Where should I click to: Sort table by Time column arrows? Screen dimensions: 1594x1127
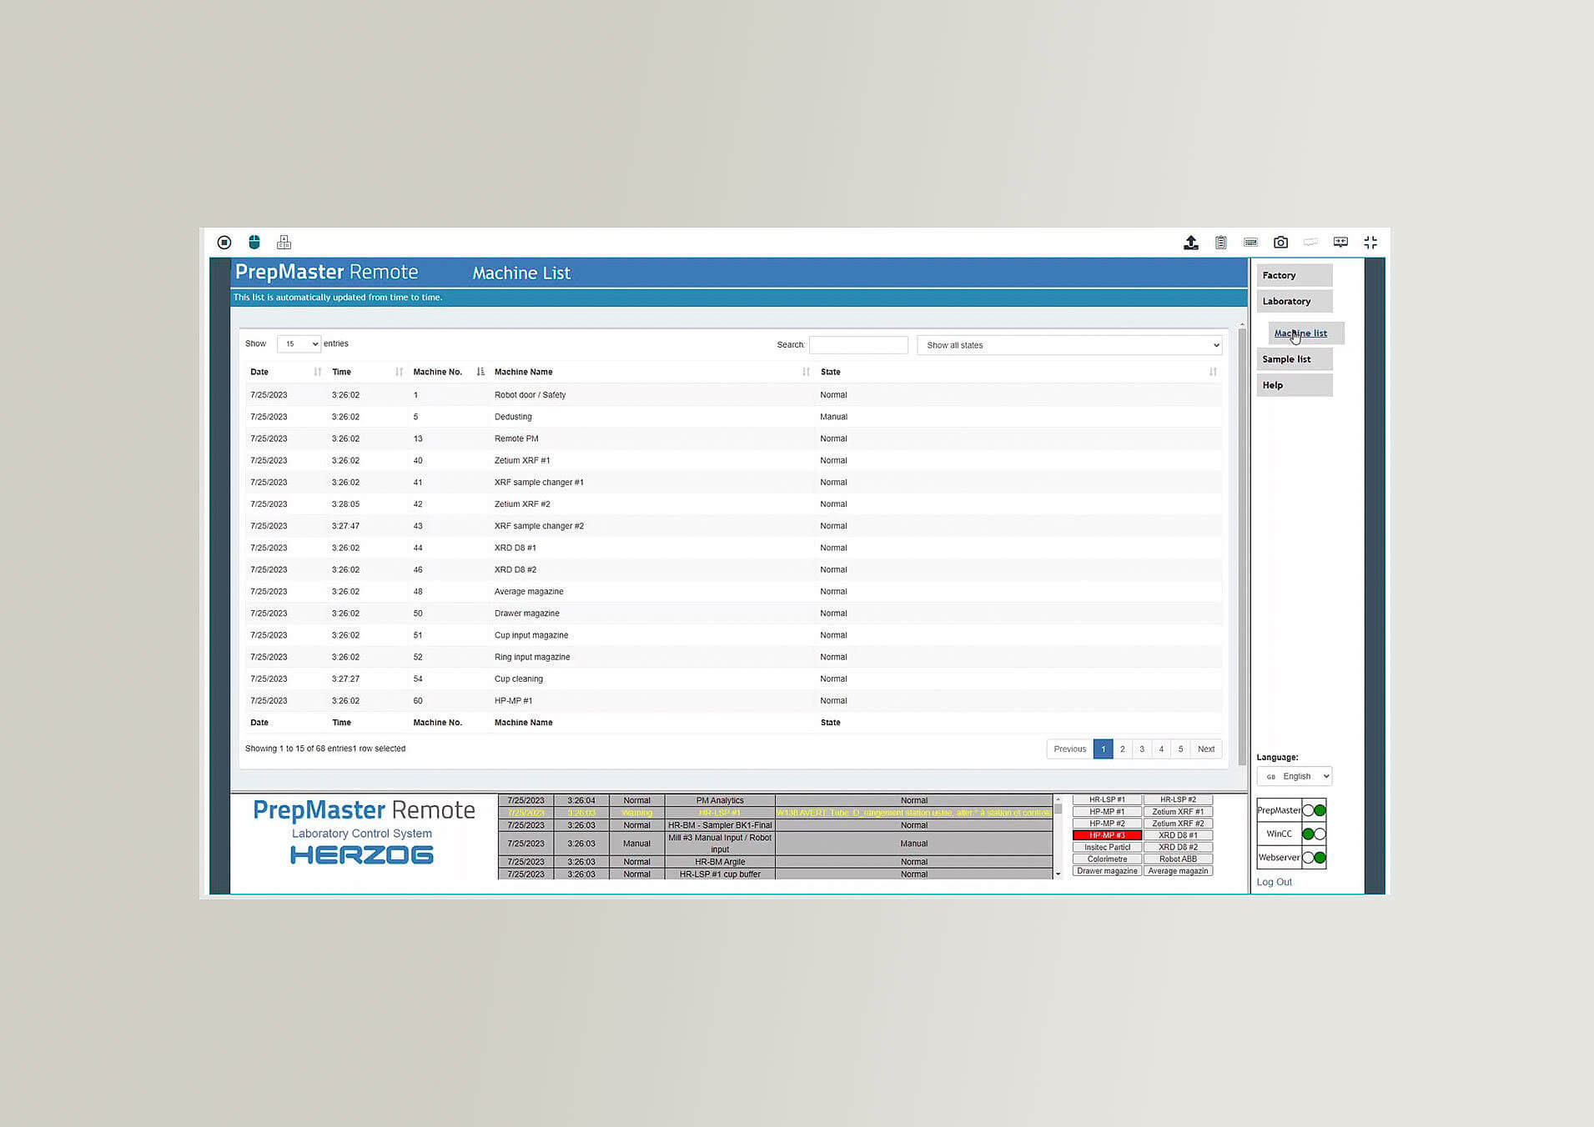point(399,372)
